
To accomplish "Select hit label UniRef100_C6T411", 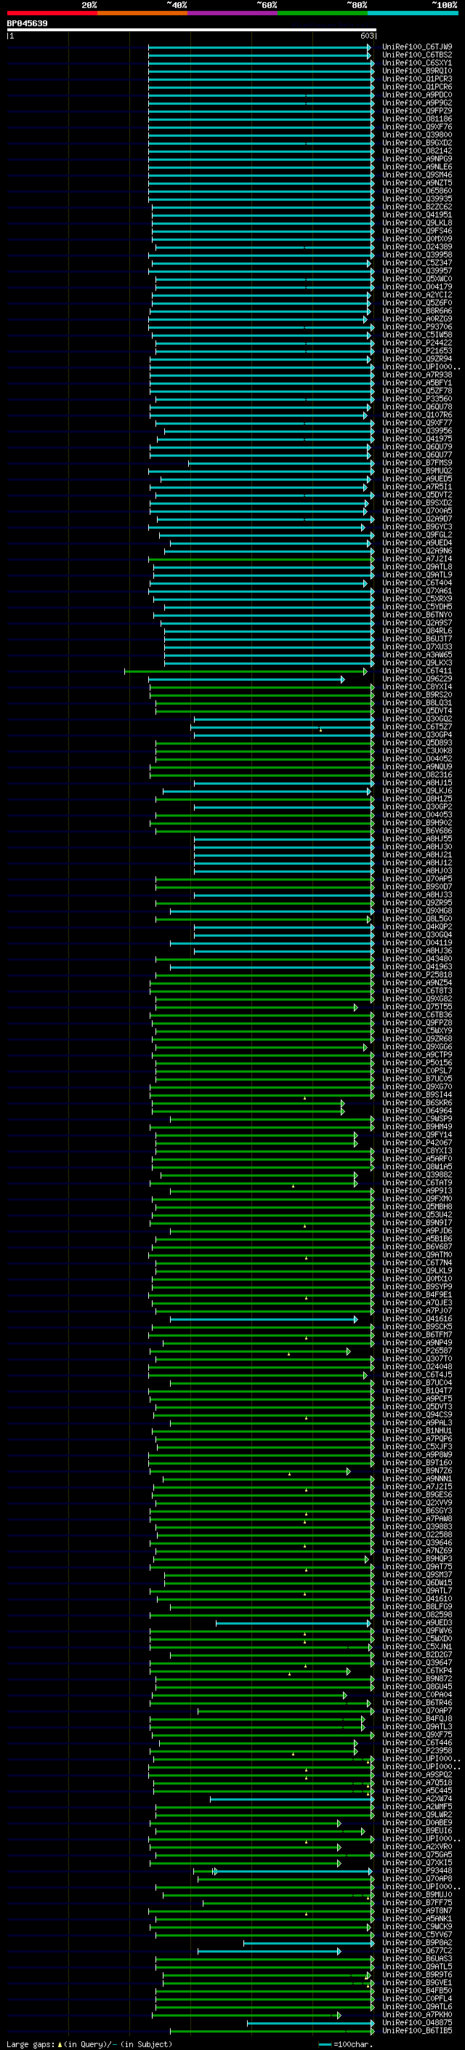I will point(417,671).
